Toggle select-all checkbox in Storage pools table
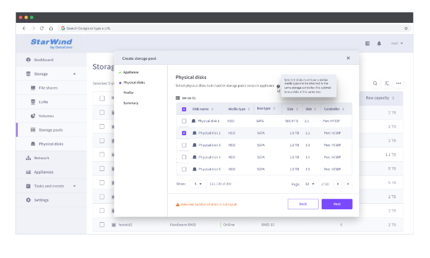The width and height of the screenshot is (430, 258). pyautogui.click(x=102, y=98)
